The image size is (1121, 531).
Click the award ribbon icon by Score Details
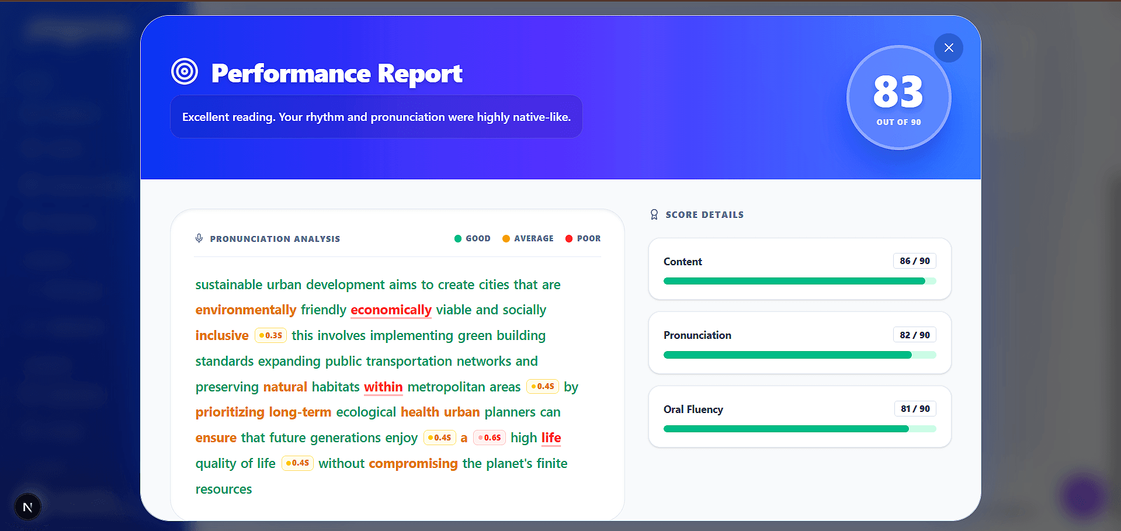pos(654,215)
